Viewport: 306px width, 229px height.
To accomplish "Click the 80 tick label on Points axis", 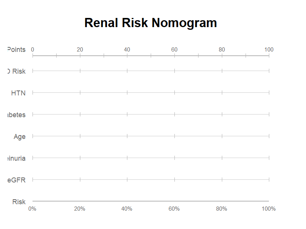I will pos(222,50).
